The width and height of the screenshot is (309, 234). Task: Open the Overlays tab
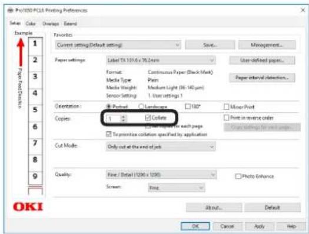tap(51, 24)
